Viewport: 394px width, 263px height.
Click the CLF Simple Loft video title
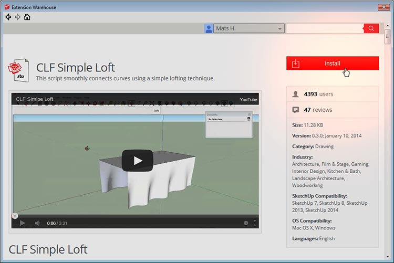pos(35,99)
